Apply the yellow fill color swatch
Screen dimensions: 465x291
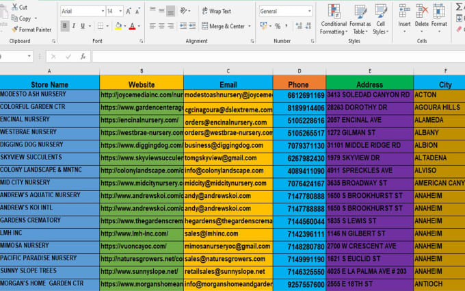(x=118, y=26)
